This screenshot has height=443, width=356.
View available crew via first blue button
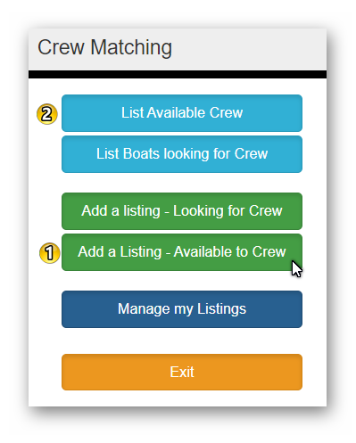(x=182, y=113)
